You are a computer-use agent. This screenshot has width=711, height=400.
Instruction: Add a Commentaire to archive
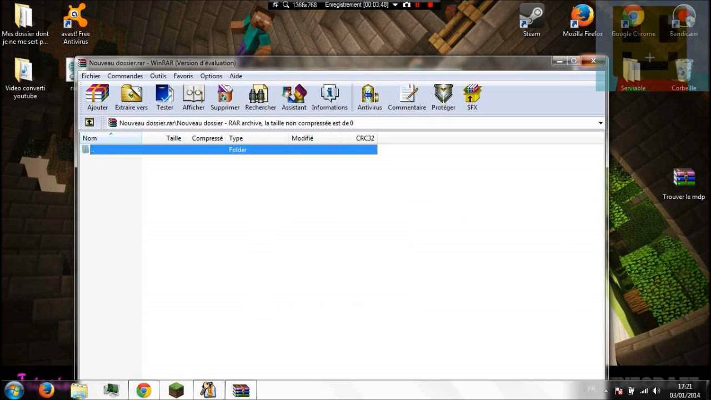click(x=407, y=98)
